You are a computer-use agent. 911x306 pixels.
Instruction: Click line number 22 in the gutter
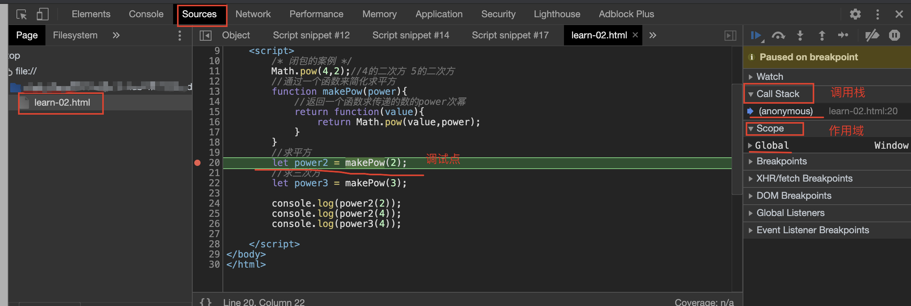click(x=214, y=183)
